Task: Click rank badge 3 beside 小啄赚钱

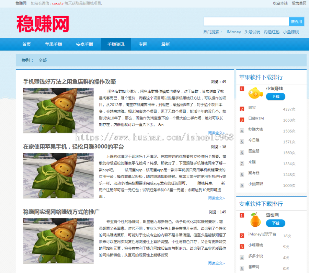Action: 241,247
